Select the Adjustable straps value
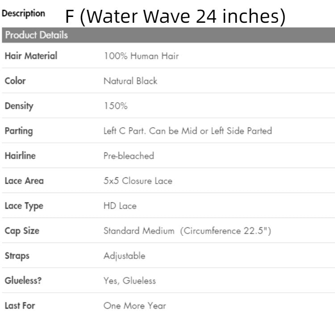The image size is (335, 335). pos(124,256)
